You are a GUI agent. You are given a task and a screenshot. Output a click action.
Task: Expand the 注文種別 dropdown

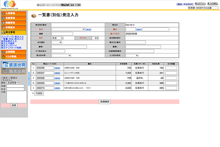point(57,42)
